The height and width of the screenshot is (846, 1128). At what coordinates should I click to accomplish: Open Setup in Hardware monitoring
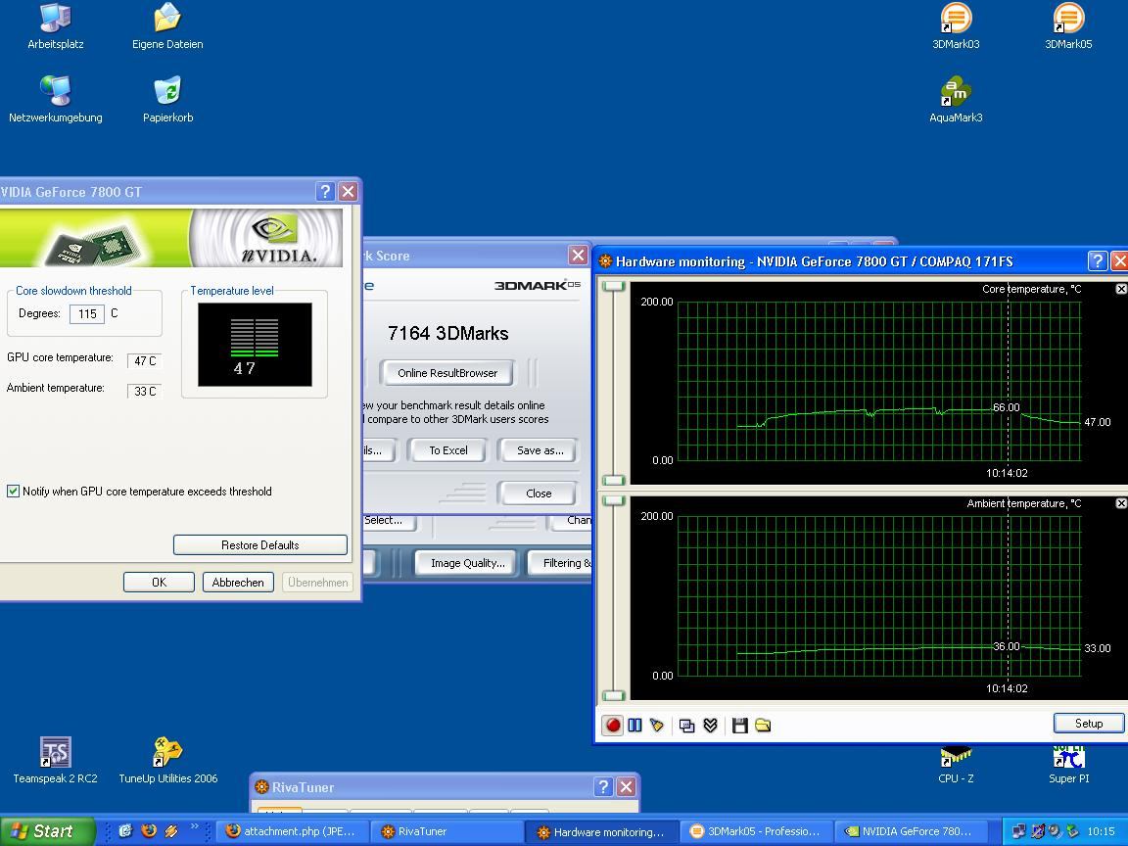(1089, 723)
